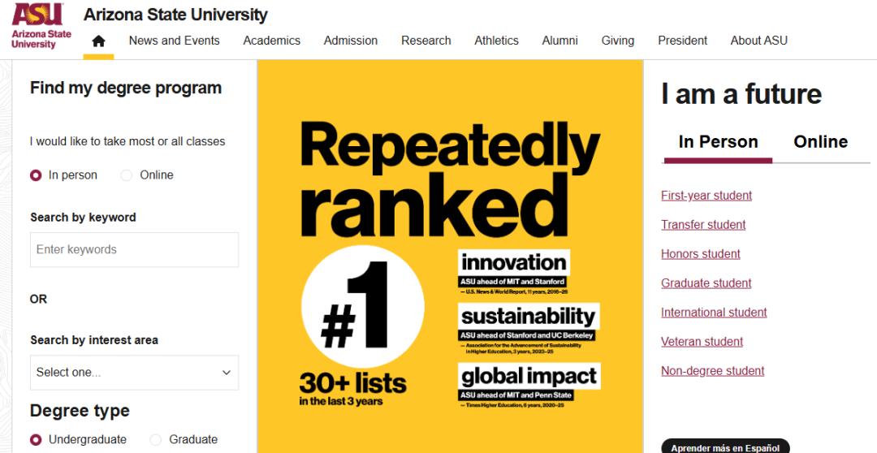Choose Graduate degree type
The height and width of the screenshot is (453, 877).
[155, 439]
